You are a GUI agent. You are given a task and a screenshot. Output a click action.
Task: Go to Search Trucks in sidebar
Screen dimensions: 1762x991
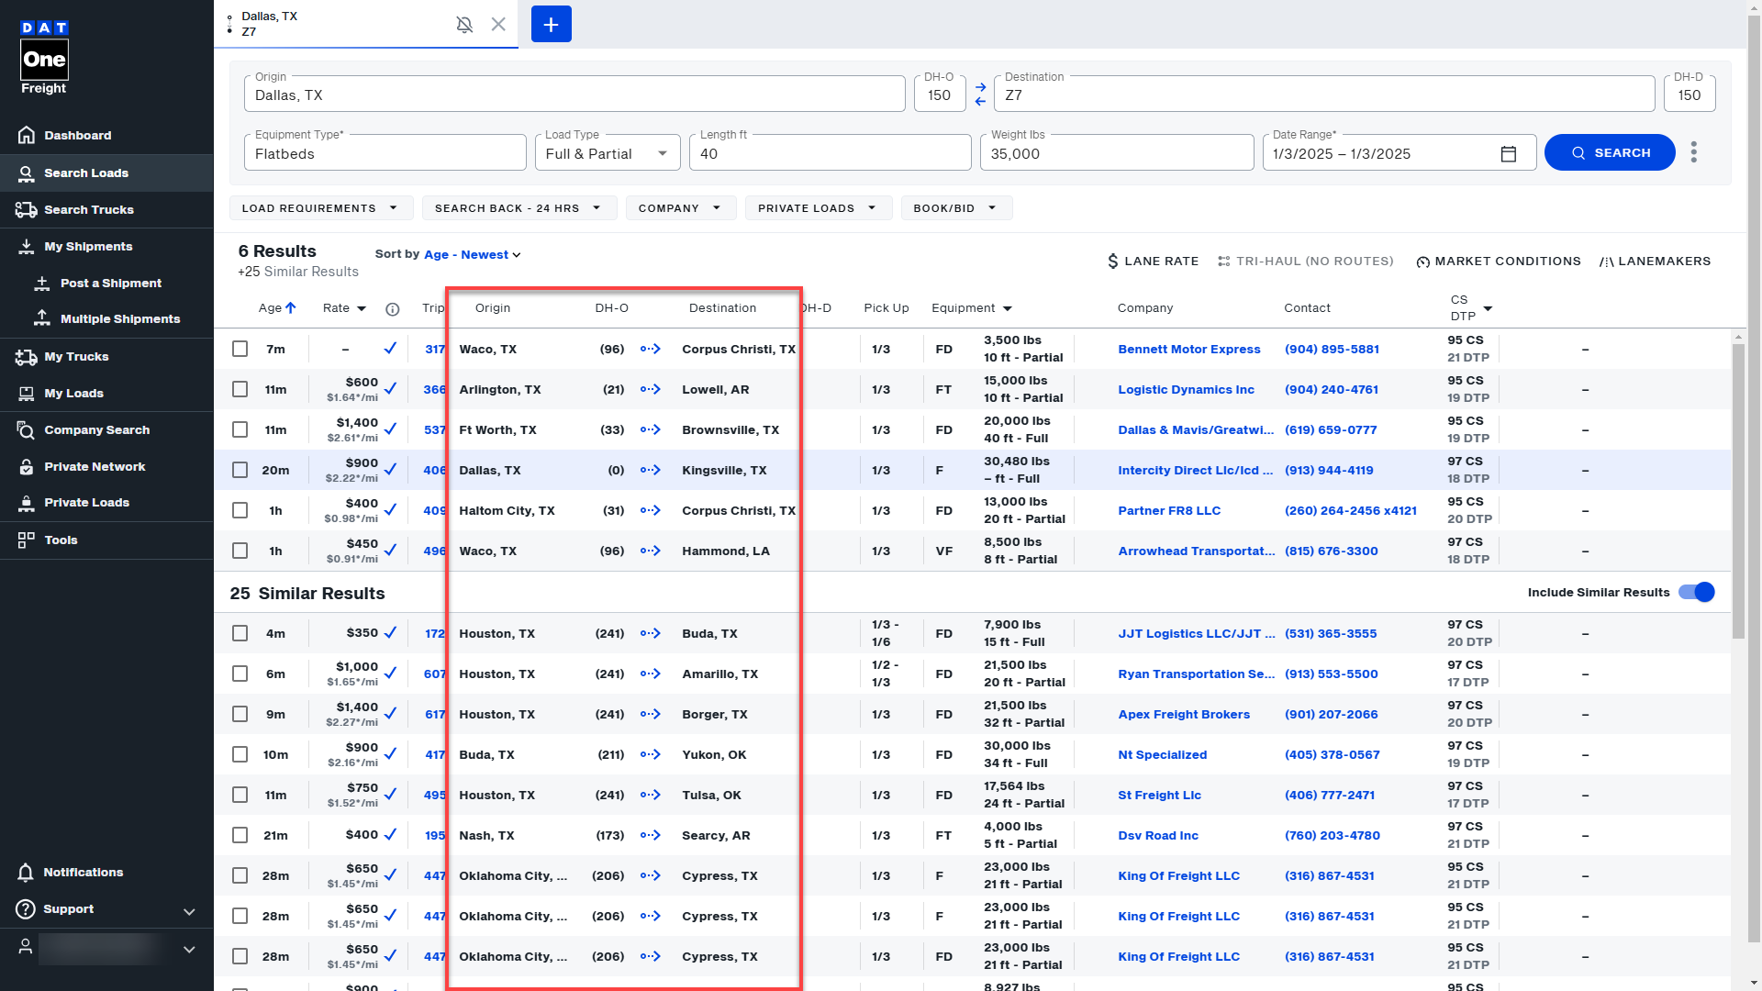point(88,209)
